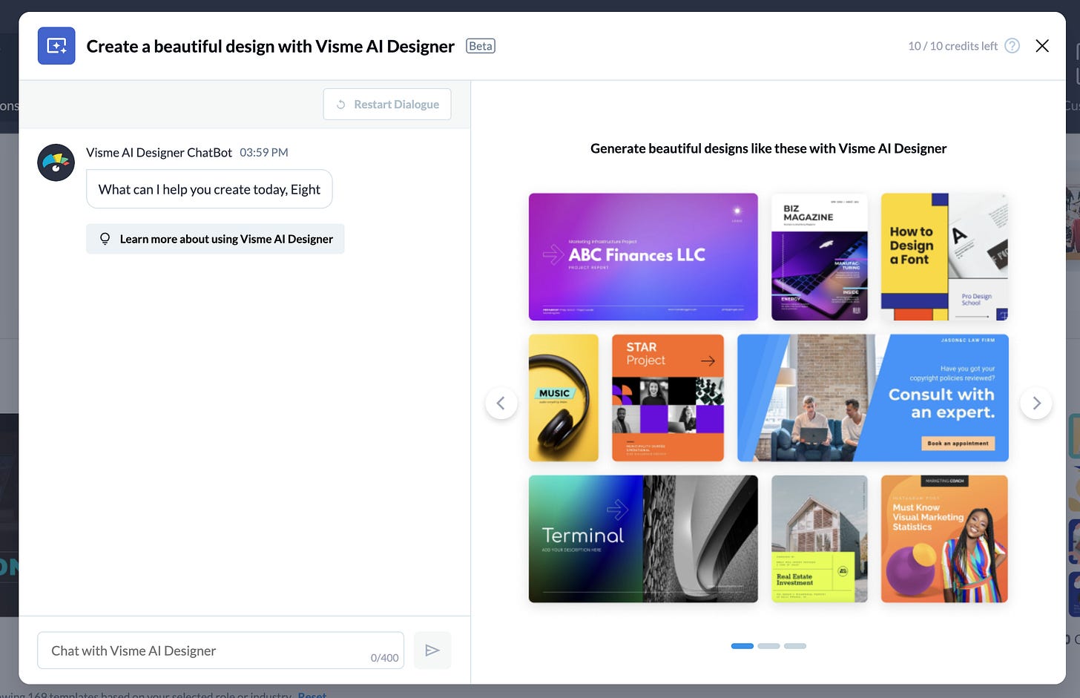The height and width of the screenshot is (698, 1080).
Task: Open the Real Estate Investment thumbnail
Action: (820, 539)
